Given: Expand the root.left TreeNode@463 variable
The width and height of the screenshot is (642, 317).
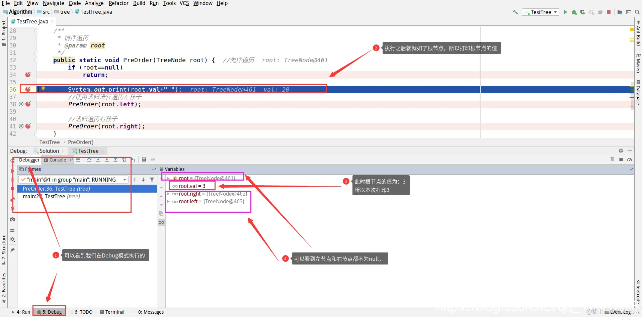Looking at the screenshot, I should [168, 201].
